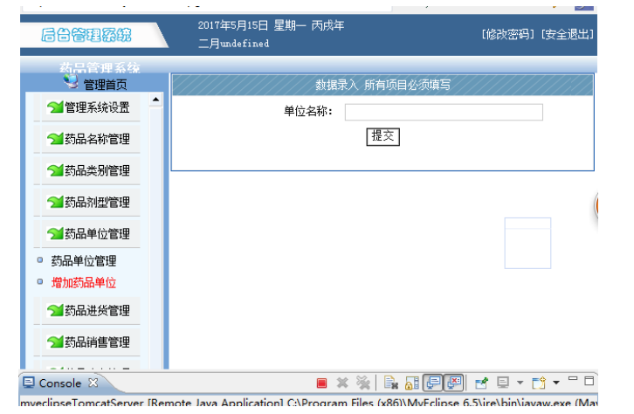Click Pin Console icon
The image size is (634, 414).
(481, 383)
